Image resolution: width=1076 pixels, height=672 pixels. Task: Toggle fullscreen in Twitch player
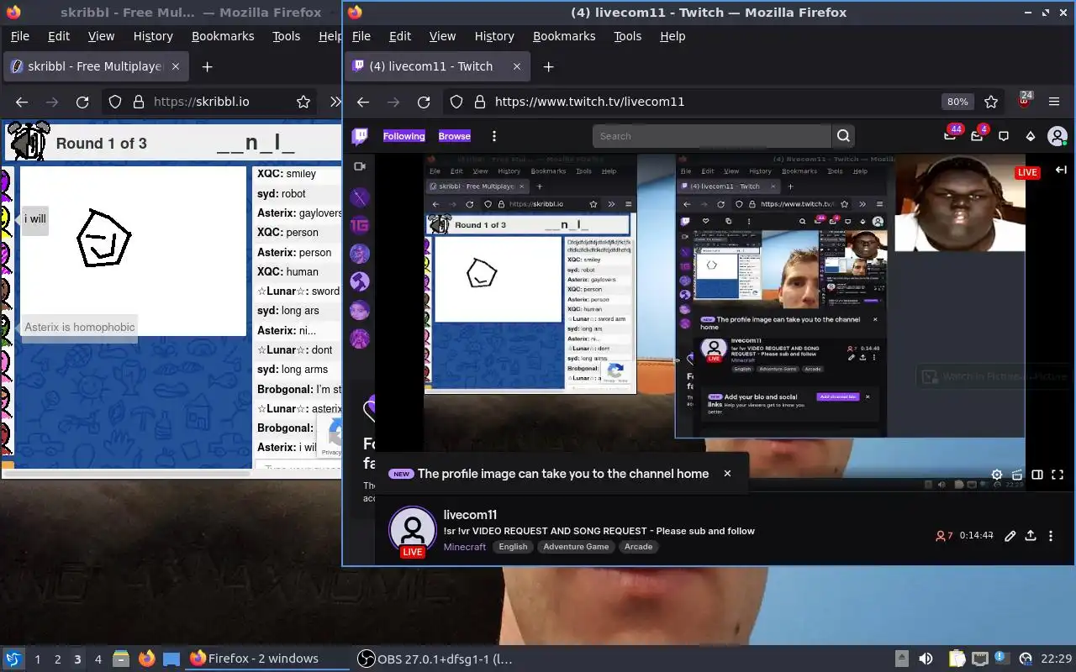[x=1058, y=475]
